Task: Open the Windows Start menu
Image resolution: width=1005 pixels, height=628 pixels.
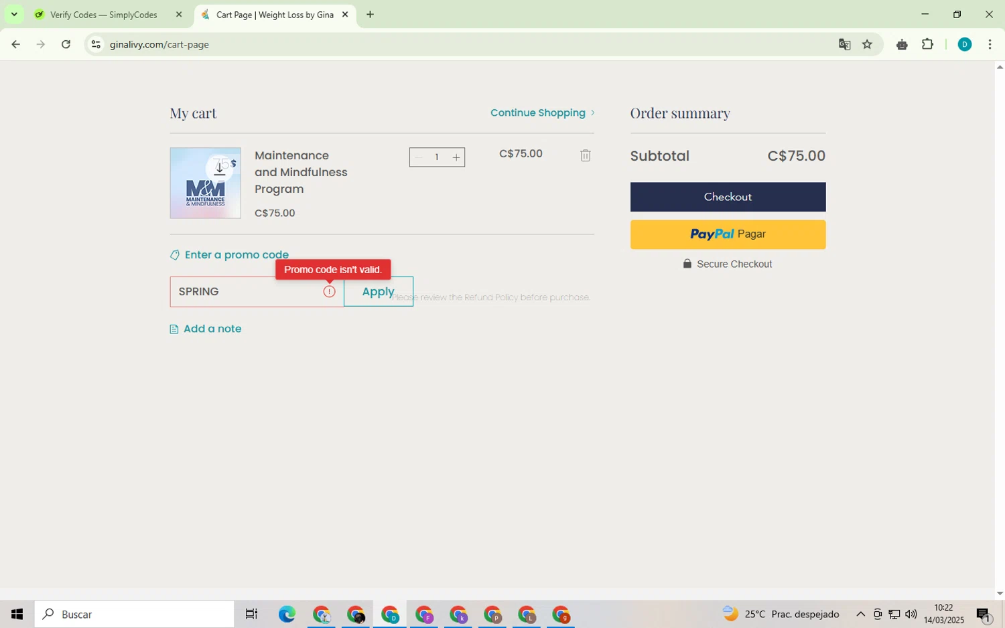Action: coord(17,614)
